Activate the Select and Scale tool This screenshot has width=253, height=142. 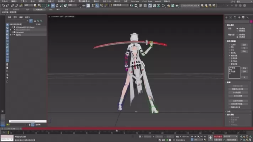pos(61,6)
